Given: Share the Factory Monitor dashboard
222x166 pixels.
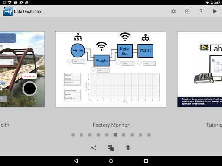Looking at the screenshot, I should [x=94, y=148].
